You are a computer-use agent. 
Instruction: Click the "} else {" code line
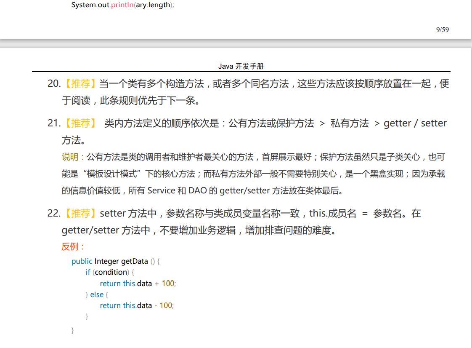click(x=97, y=294)
